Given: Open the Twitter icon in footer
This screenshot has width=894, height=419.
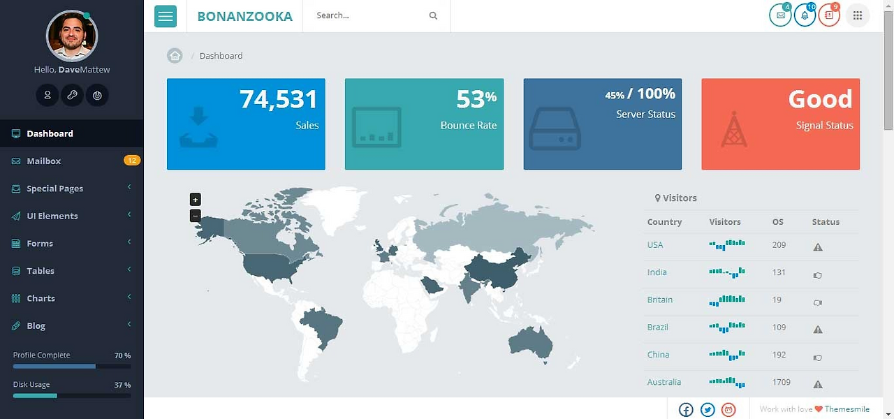Looking at the screenshot, I should tap(708, 410).
